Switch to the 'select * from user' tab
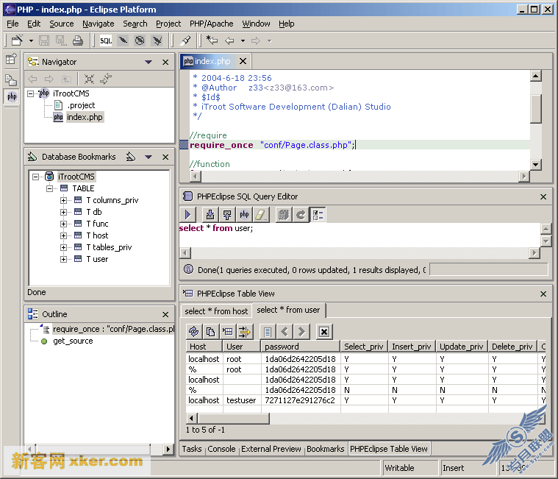Viewport: 558px width, 479px height. [288, 310]
